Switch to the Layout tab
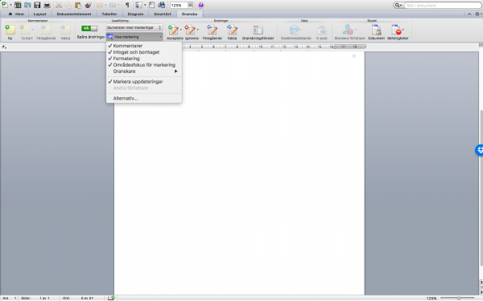The image size is (483, 301). [39, 14]
